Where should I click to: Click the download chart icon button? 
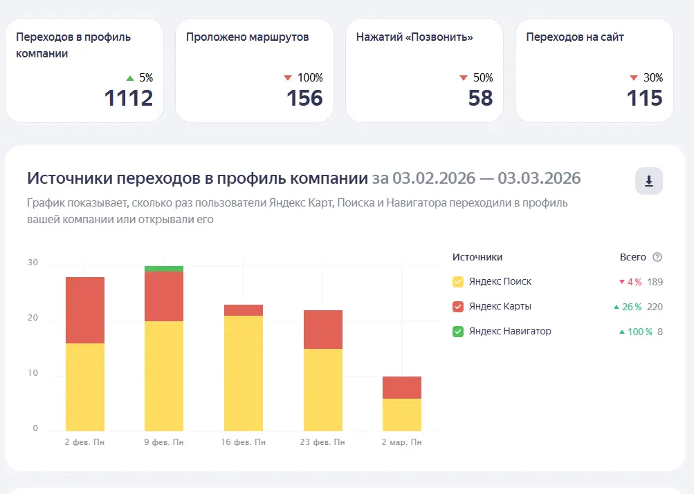pyautogui.click(x=648, y=181)
